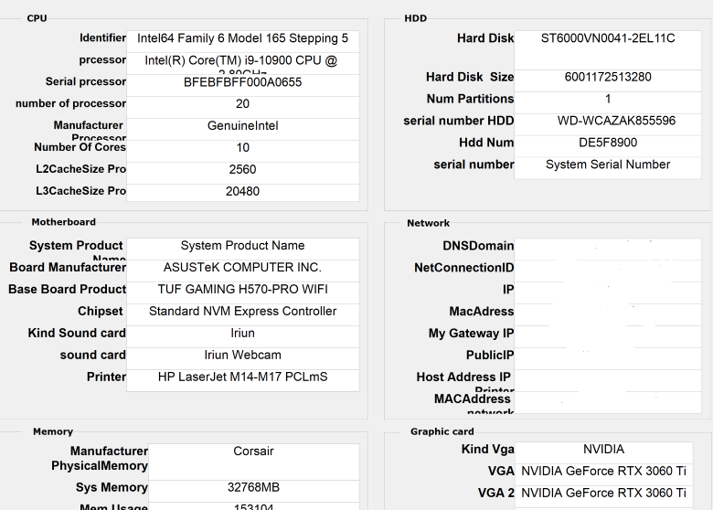Click the CPU Identifier field

point(243,41)
